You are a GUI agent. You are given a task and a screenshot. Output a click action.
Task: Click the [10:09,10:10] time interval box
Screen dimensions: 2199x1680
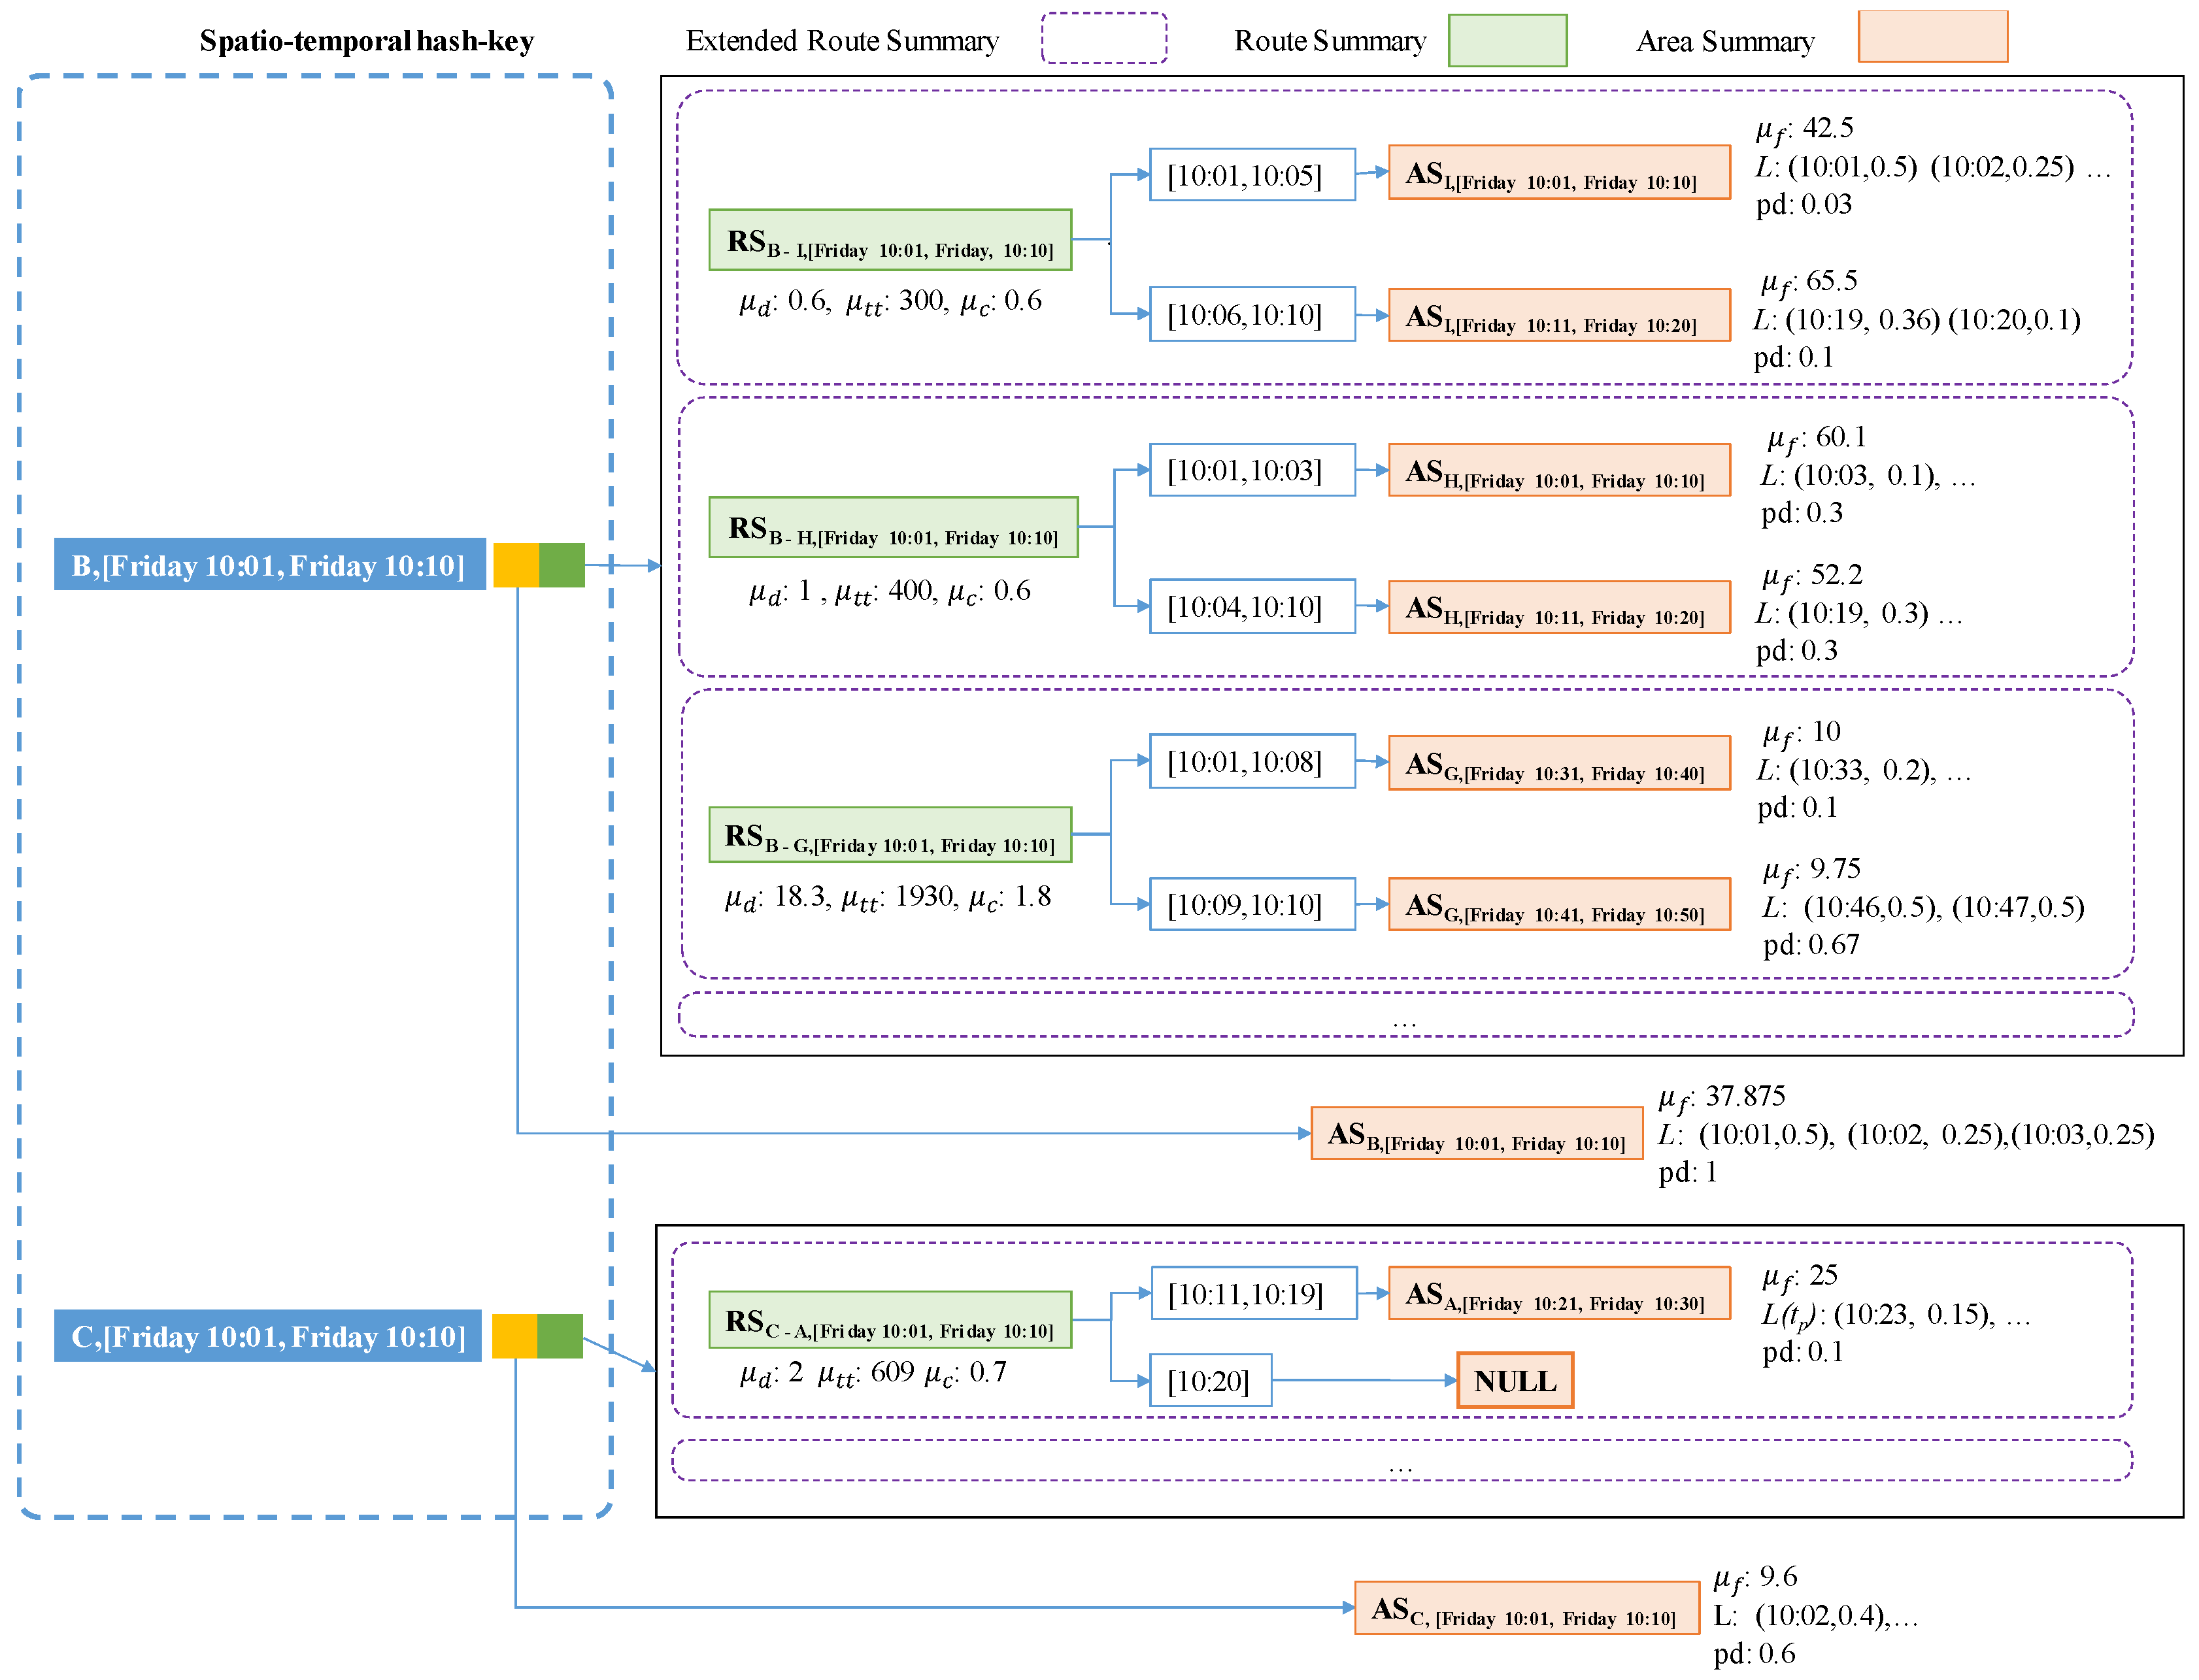coord(1252,904)
